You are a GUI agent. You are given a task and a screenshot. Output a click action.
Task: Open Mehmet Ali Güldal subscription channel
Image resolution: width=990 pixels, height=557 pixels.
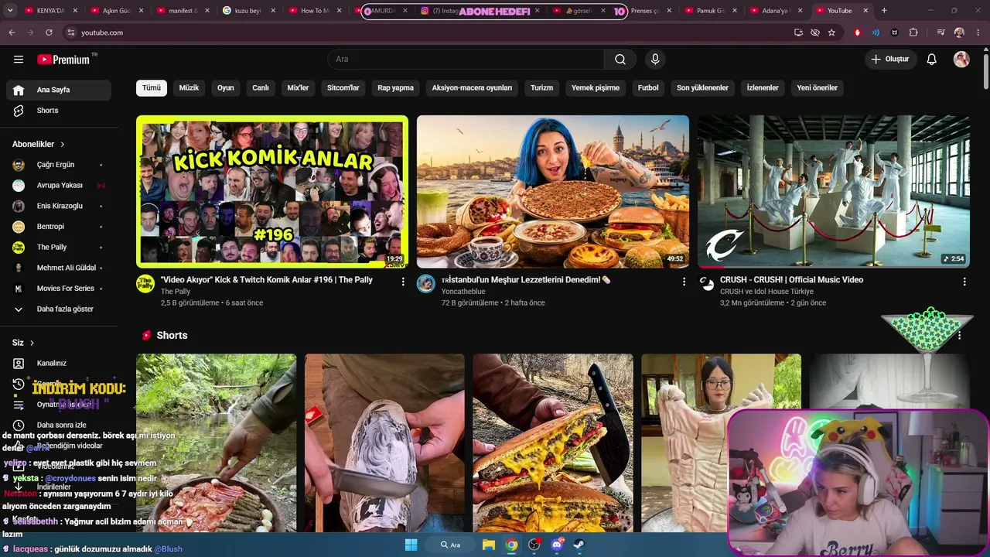pyautogui.click(x=59, y=268)
